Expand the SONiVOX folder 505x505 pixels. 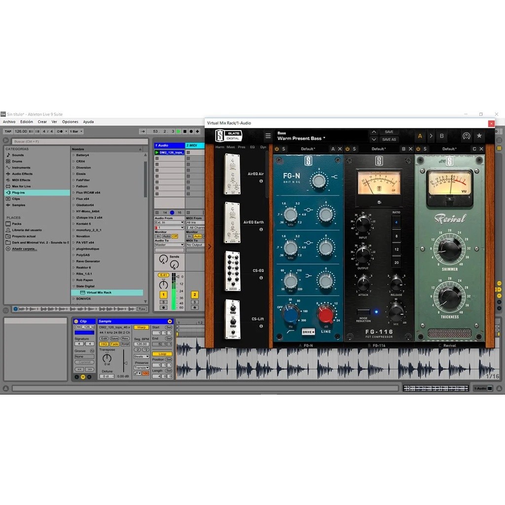click(x=73, y=298)
